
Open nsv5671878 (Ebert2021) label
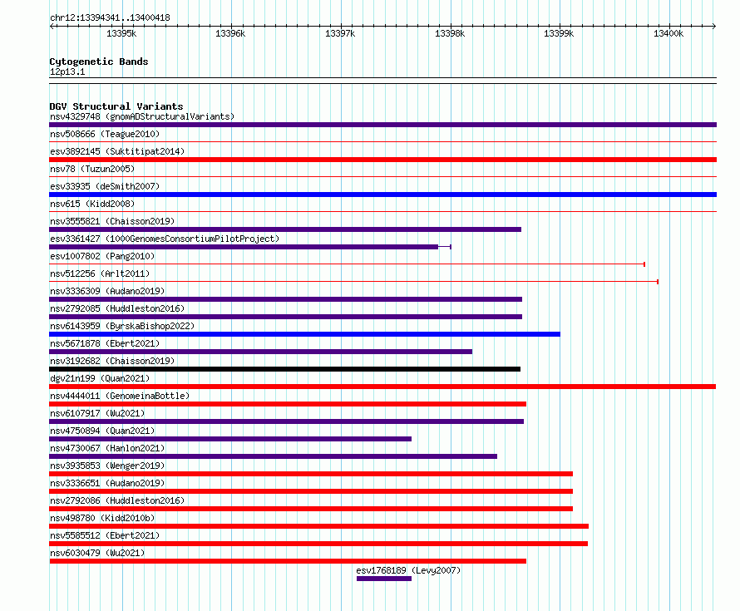(105, 343)
